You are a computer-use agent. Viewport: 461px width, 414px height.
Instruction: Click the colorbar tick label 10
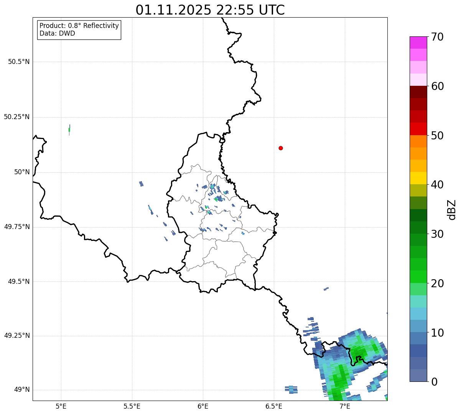(437, 333)
